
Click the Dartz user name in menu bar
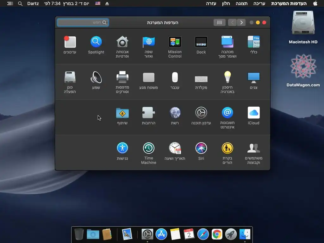(x=33, y=3)
